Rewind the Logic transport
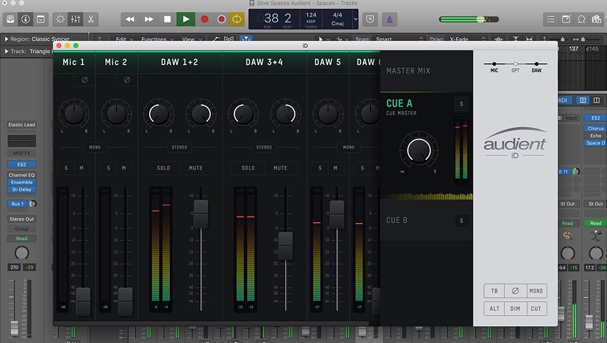The height and width of the screenshot is (343, 607). point(130,19)
